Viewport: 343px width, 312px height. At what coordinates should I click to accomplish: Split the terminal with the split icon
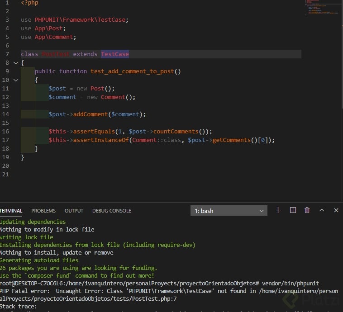point(293,210)
